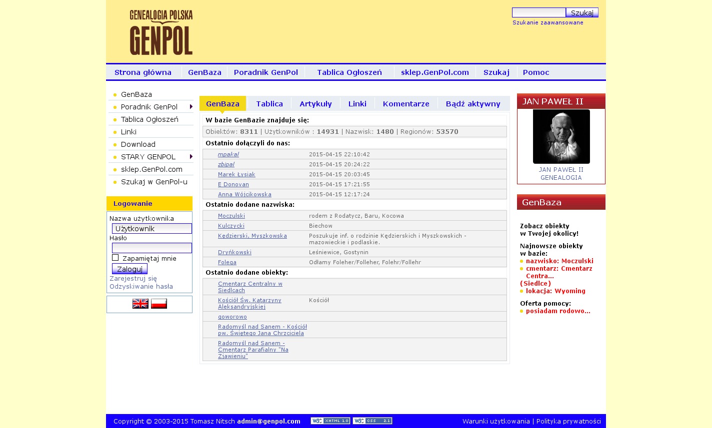
Task: Expand the STARY GENPOL submenu arrow
Action: (191, 157)
